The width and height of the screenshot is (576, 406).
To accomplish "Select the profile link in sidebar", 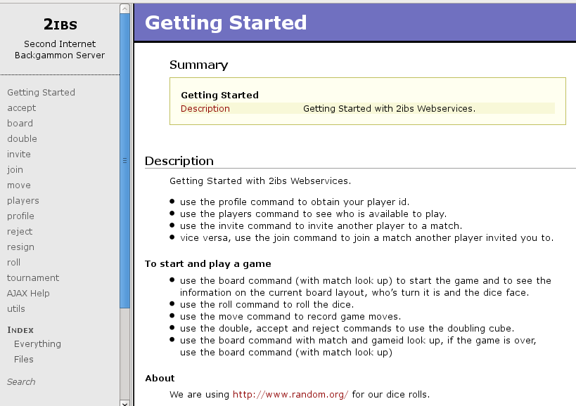I will click(20, 216).
